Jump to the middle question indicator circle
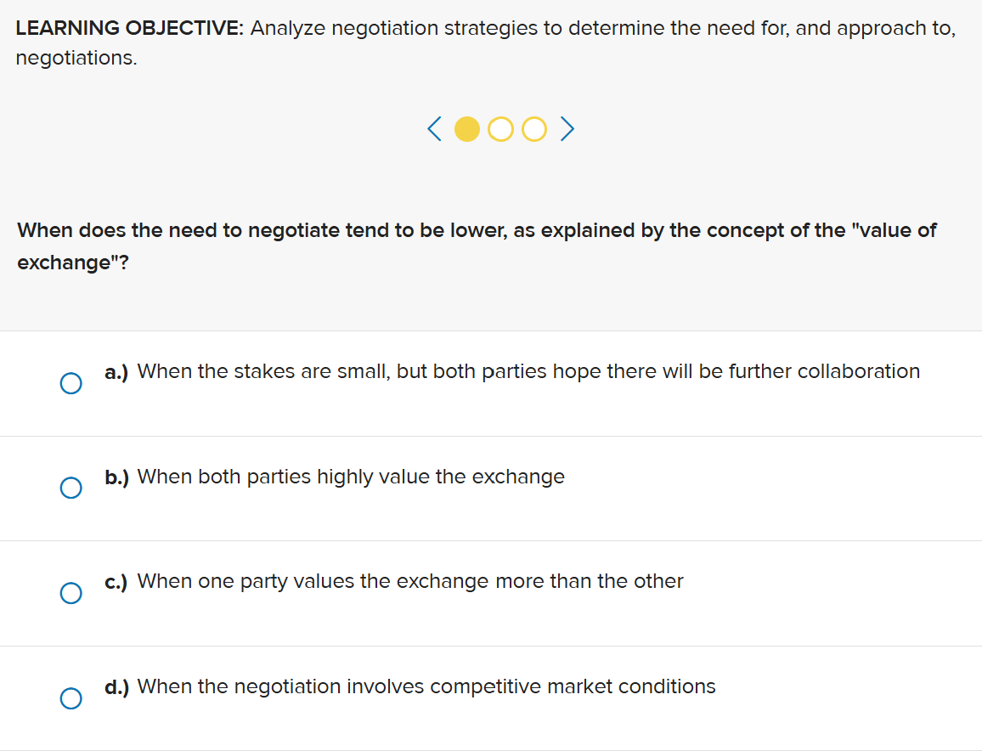This screenshot has height=751, width=982. point(500,129)
